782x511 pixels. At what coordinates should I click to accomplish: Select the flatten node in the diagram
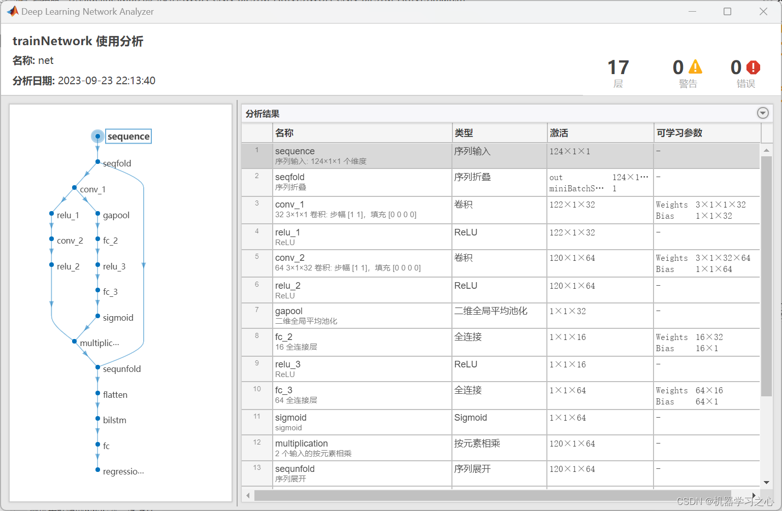point(97,394)
